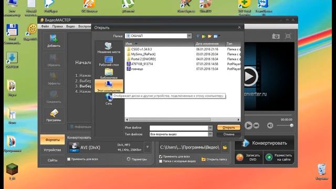Launch Nero Express from desktop
Viewport: 336px width, 189px height.
click(x=186, y=6)
